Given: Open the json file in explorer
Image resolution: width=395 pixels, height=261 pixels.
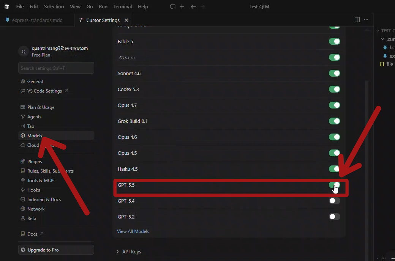Looking at the screenshot, I should click(x=387, y=64).
